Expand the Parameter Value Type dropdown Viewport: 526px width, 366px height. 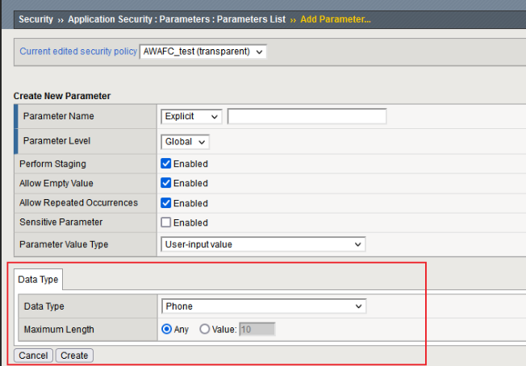pos(263,244)
